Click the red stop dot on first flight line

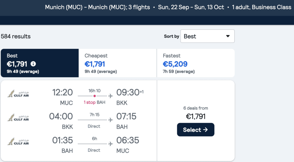[94, 96]
